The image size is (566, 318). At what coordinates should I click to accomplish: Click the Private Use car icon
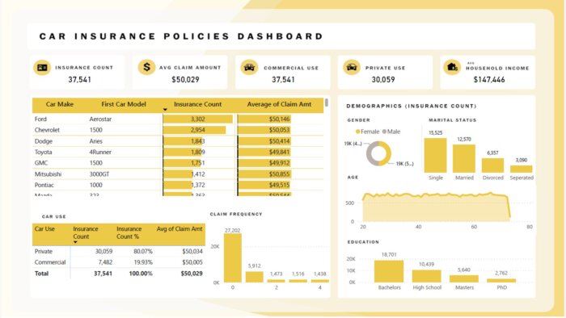tap(352, 67)
